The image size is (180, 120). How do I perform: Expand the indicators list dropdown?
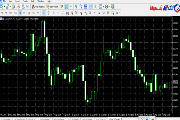pyautogui.click(x=103, y=6)
